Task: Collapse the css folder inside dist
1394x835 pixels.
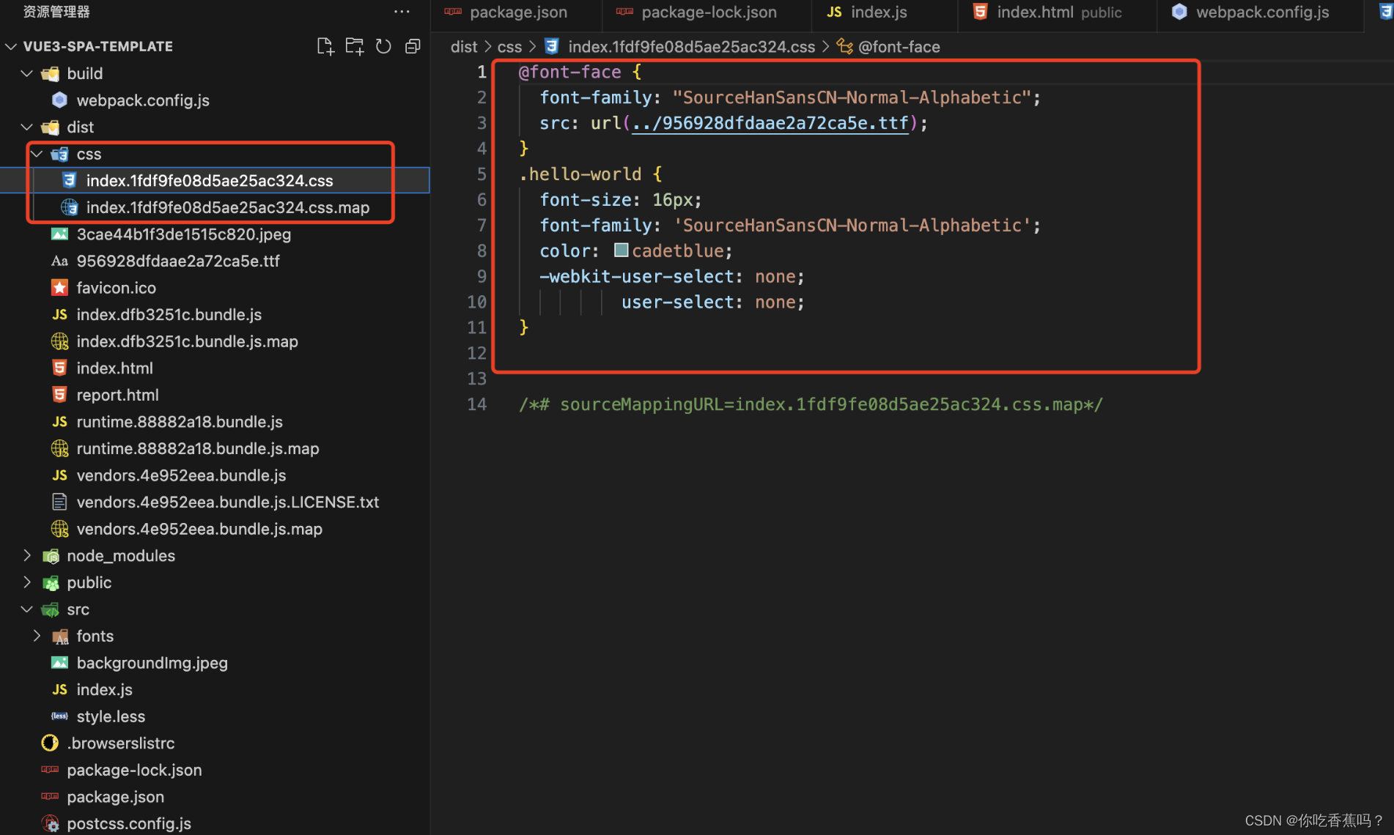Action: [37, 154]
